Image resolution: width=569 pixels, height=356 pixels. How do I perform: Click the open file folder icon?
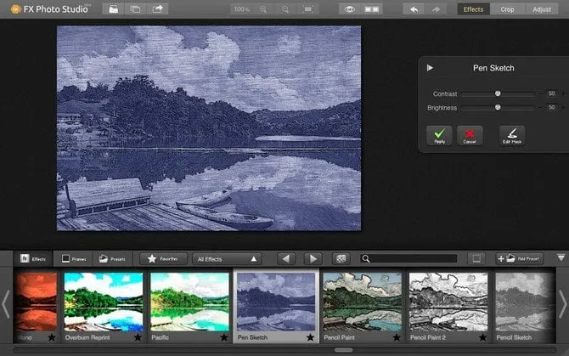(113, 8)
